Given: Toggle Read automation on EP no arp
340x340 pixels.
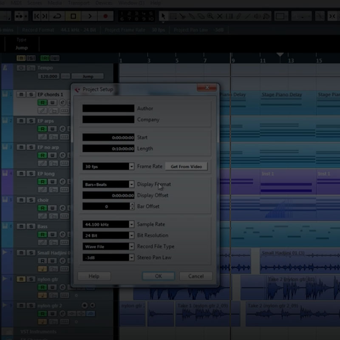Looking at the screenshot, I should click(42, 155).
